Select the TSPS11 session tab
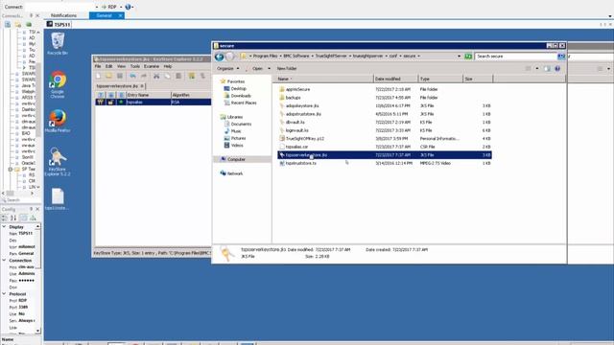Viewport: 614px width, 345px height. (59, 24)
